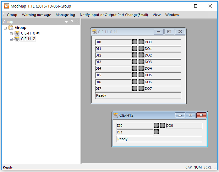Click the DO7 label field in CIE-H10 #1

(163, 89)
